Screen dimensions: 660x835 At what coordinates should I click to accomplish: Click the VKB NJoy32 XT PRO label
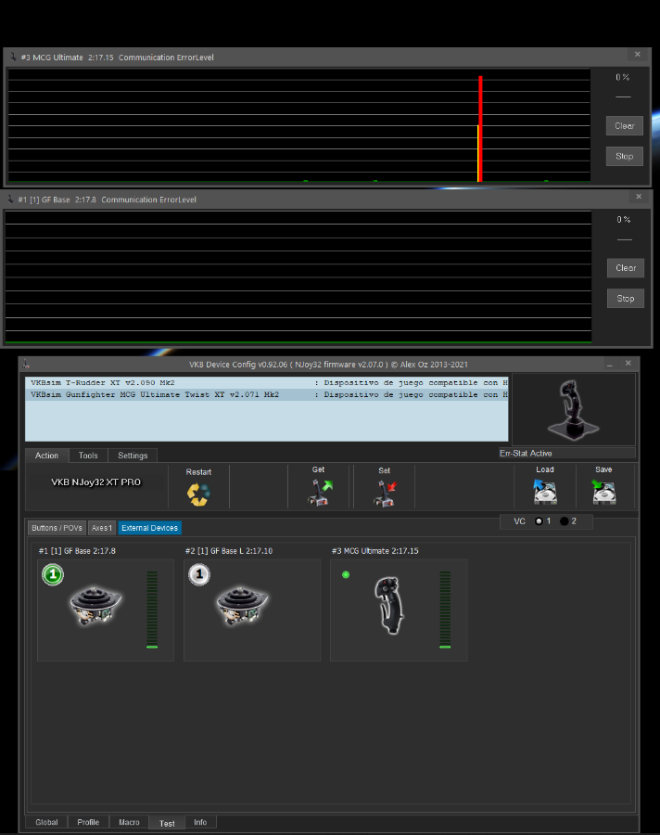95,482
